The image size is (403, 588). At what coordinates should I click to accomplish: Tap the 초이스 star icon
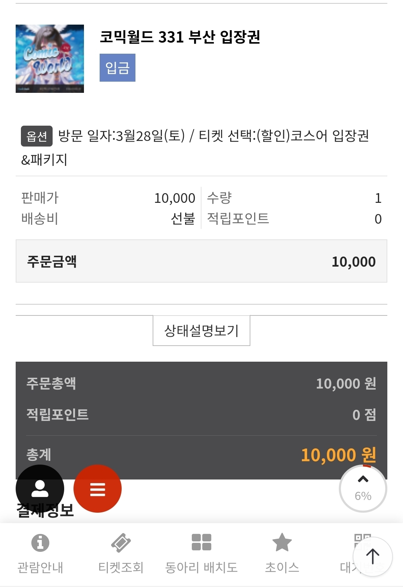(282, 543)
